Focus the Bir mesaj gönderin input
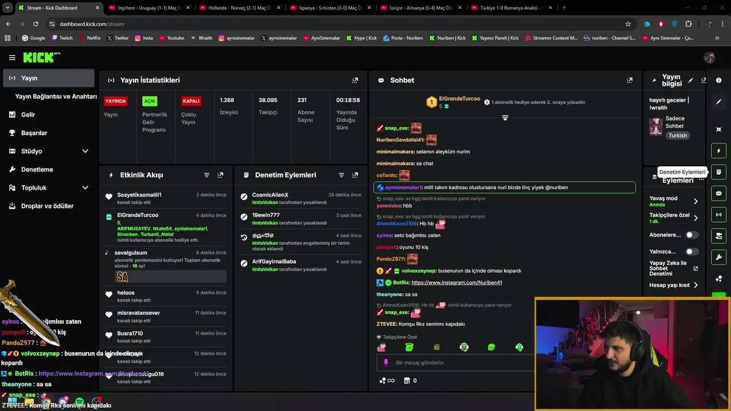This screenshot has height=411, width=731. point(457,362)
